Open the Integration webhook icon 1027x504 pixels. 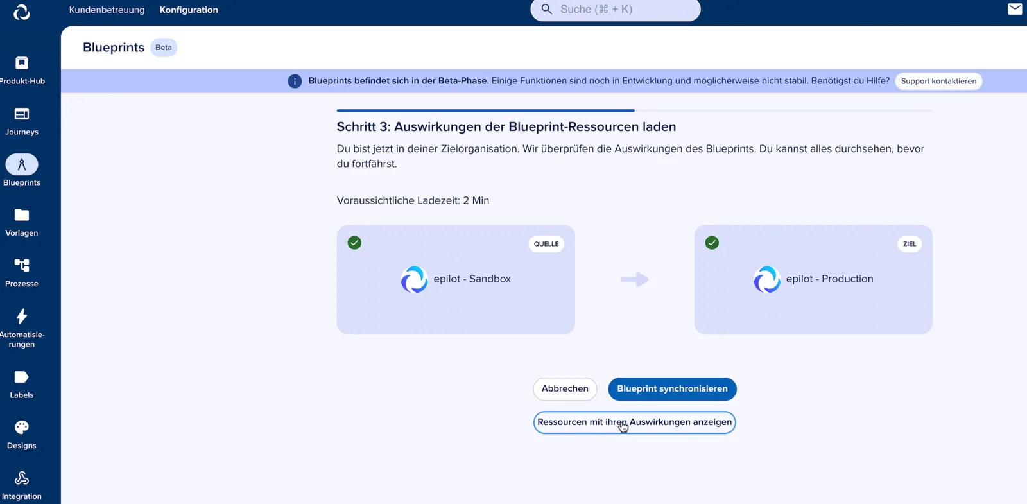(x=22, y=478)
